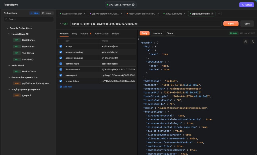Screen dimensions: 257x155
Task: Uncheck the content-type header checkbox
Action: [61, 64]
